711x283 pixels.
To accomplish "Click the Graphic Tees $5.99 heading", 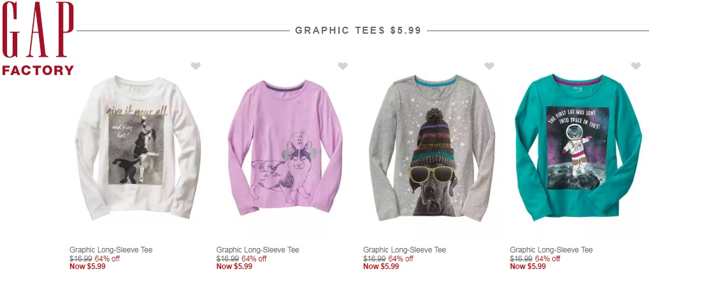I will (x=358, y=31).
